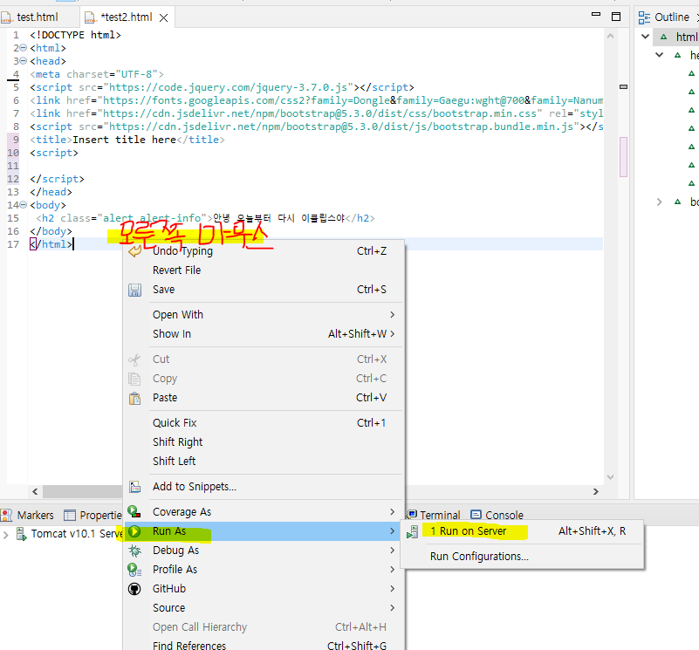Choose Revert File in the context menu

click(264, 270)
